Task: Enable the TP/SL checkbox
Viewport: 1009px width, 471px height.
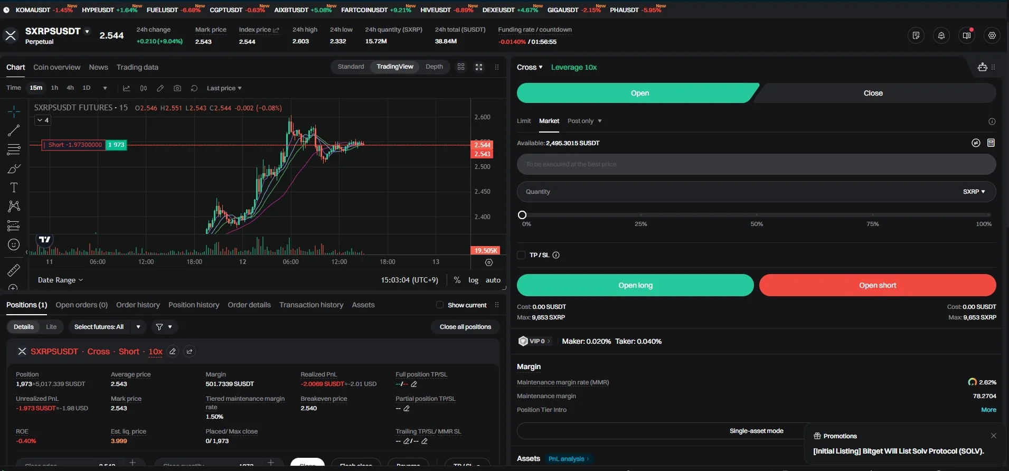Action: click(521, 255)
